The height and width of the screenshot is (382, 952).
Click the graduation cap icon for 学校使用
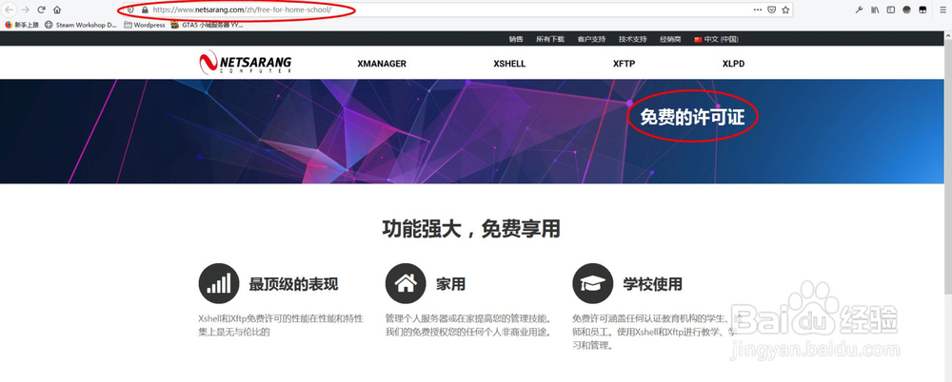pyautogui.click(x=592, y=283)
